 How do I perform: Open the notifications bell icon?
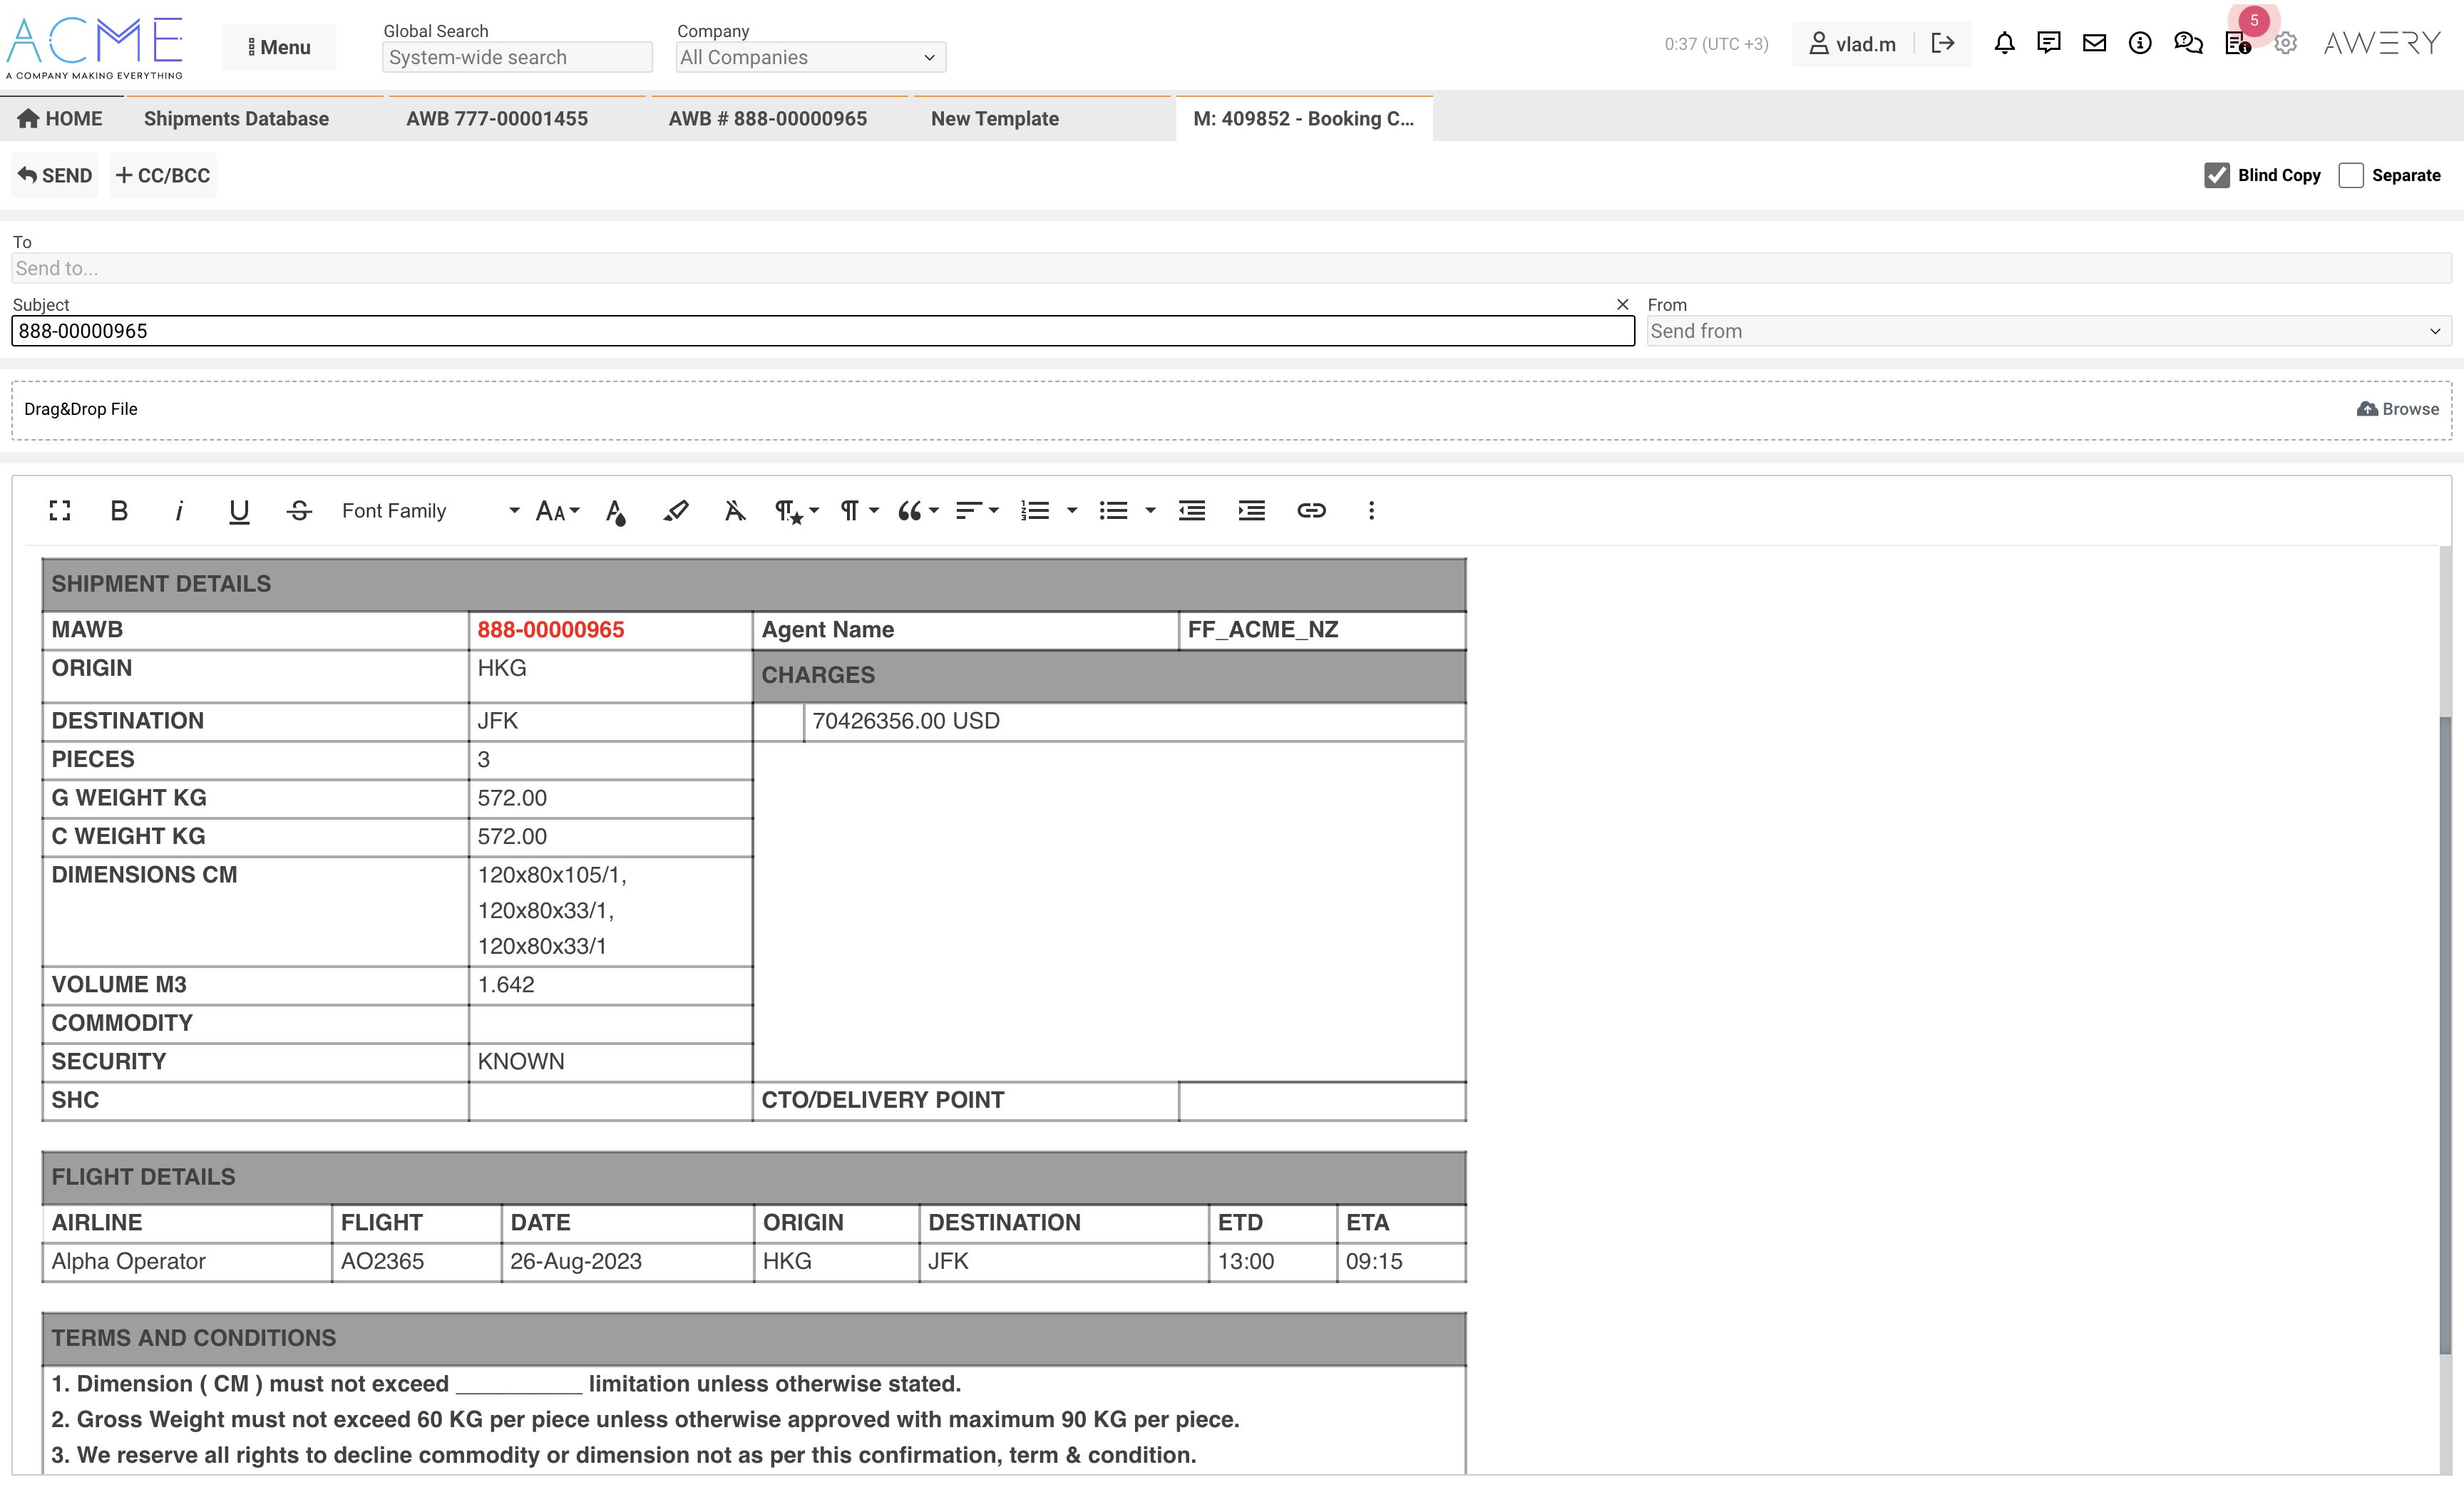[x=2004, y=43]
